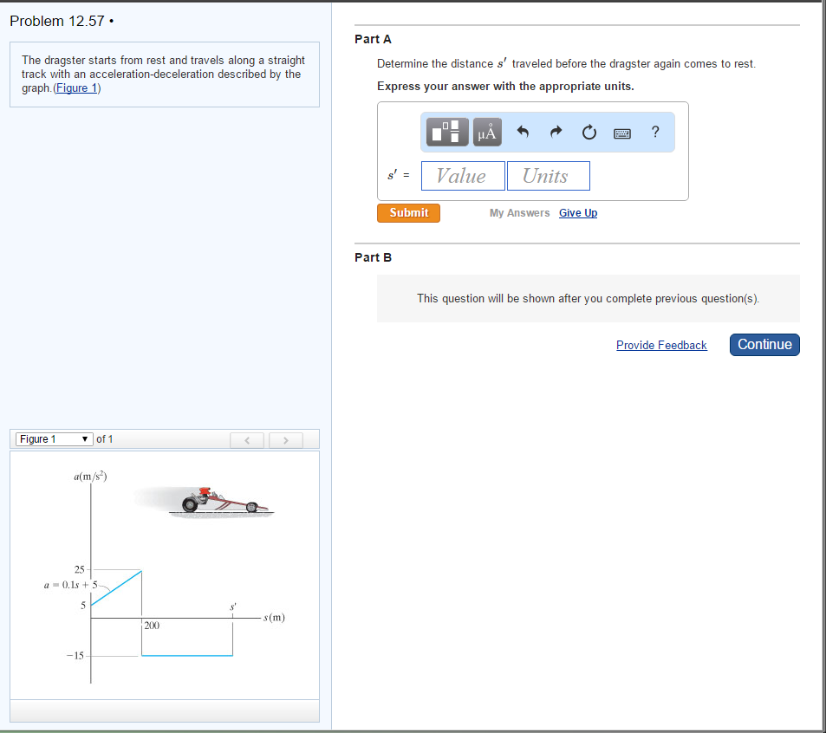Click the redo arrow in the answer toolbar

tap(555, 132)
